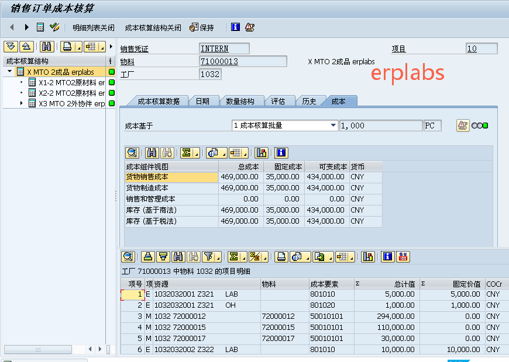Click the sum icon in cost component toolbar

187,152
